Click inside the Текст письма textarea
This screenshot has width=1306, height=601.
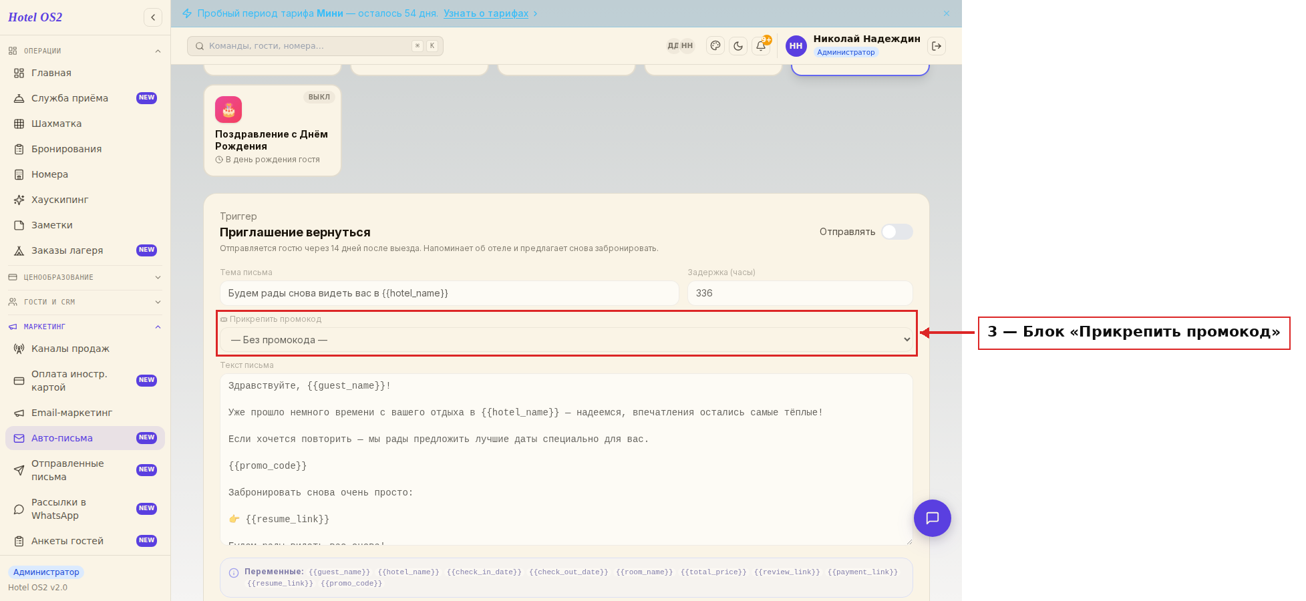[566, 459]
